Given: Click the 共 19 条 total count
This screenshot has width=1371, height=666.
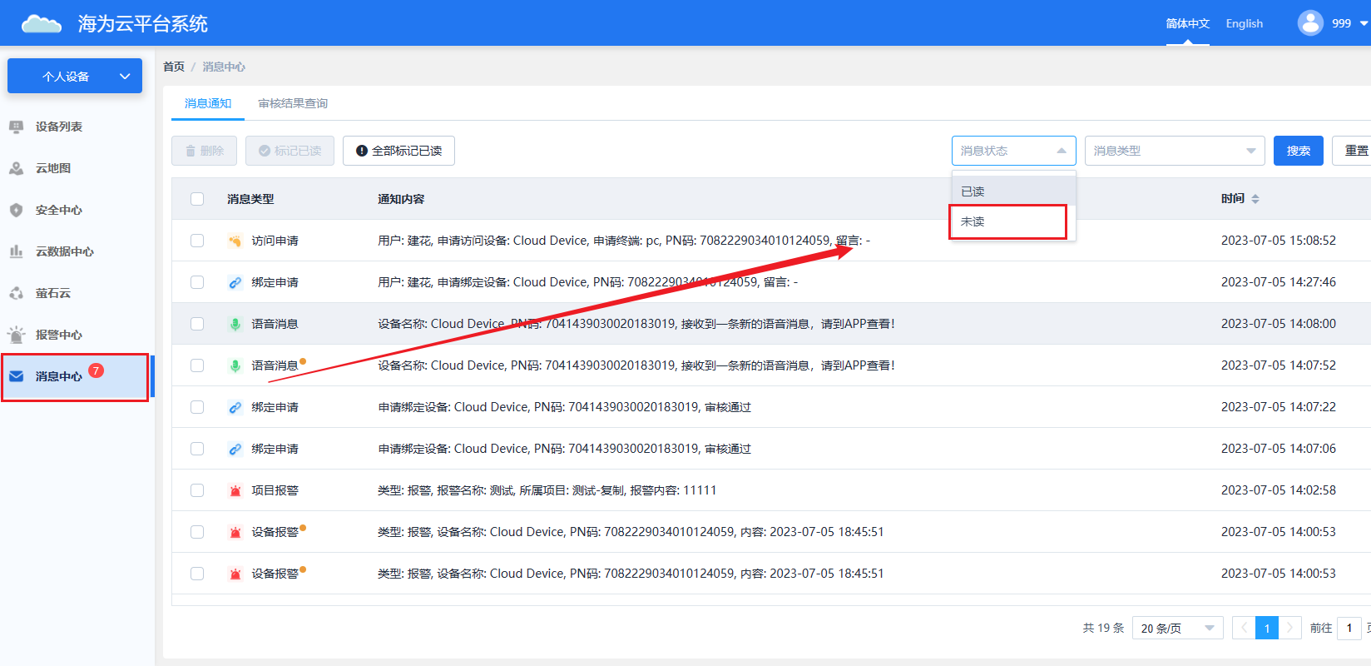Looking at the screenshot, I should tap(1103, 628).
